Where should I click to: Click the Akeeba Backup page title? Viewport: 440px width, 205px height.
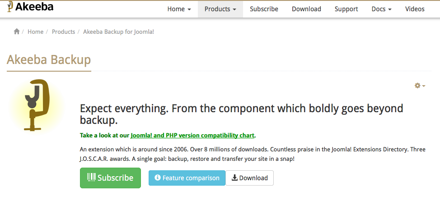(x=49, y=60)
